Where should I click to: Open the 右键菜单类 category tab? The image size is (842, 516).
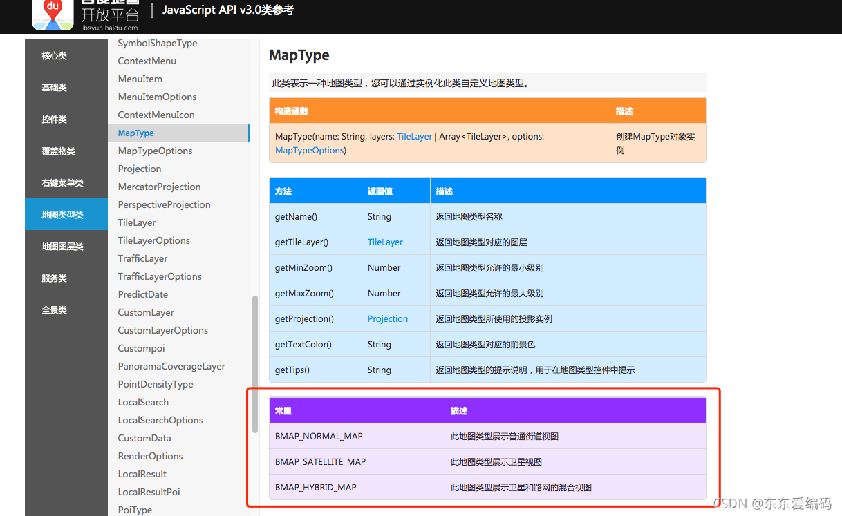(66, 183)
